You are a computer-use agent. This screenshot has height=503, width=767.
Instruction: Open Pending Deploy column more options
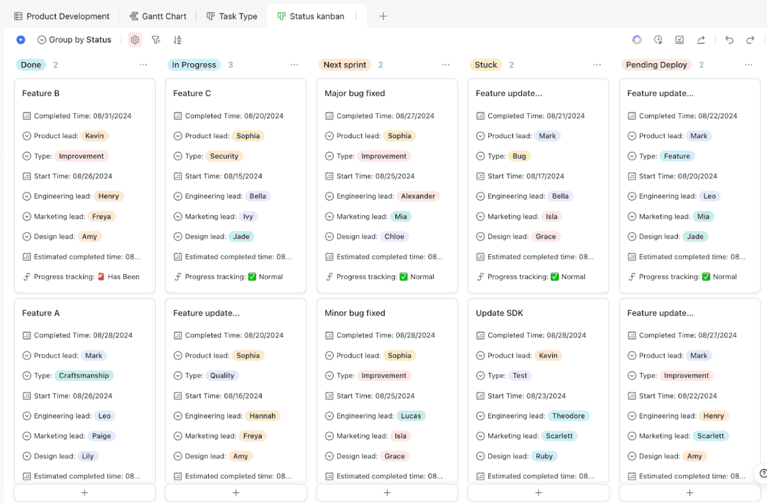coord(748,65)
